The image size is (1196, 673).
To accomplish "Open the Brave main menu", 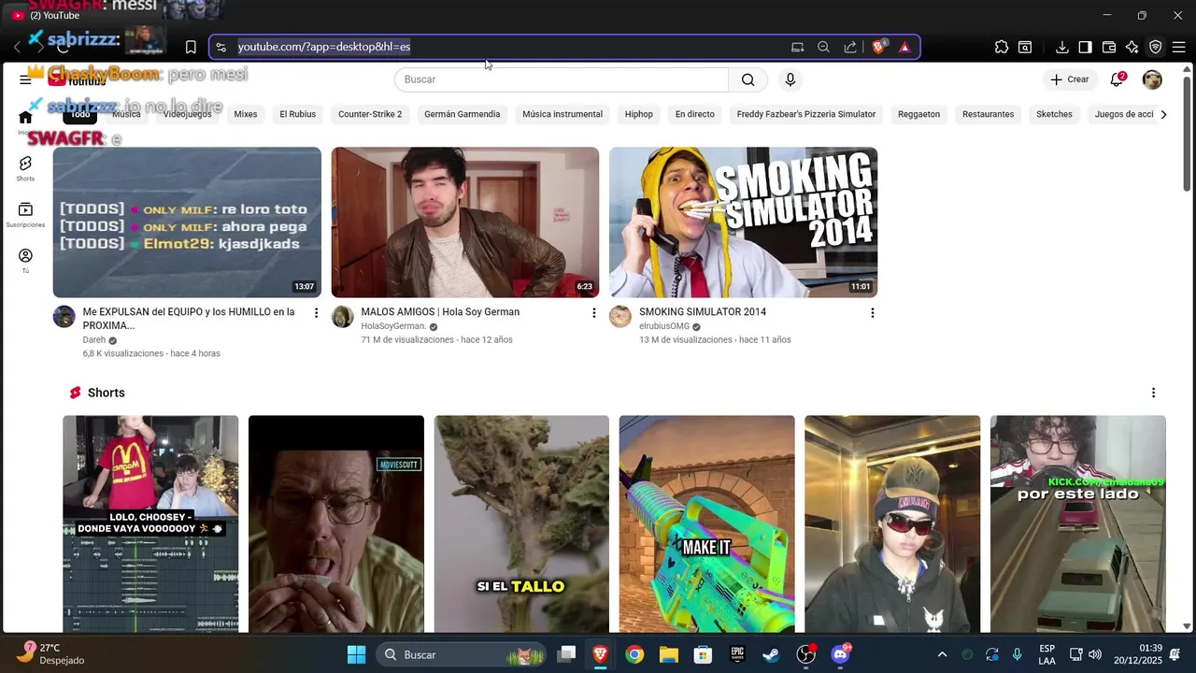I will [1178, 47].
